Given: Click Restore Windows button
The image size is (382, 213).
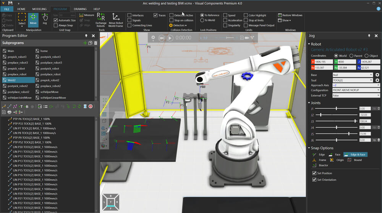Looking at the screenshot, I should tap(290, 15).
